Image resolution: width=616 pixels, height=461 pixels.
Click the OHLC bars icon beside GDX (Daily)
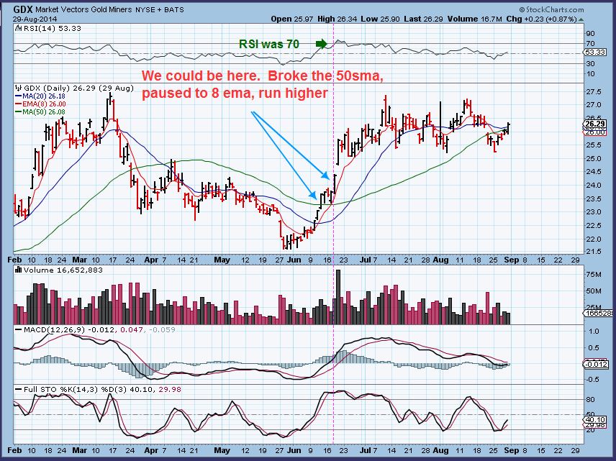point(19,88)
